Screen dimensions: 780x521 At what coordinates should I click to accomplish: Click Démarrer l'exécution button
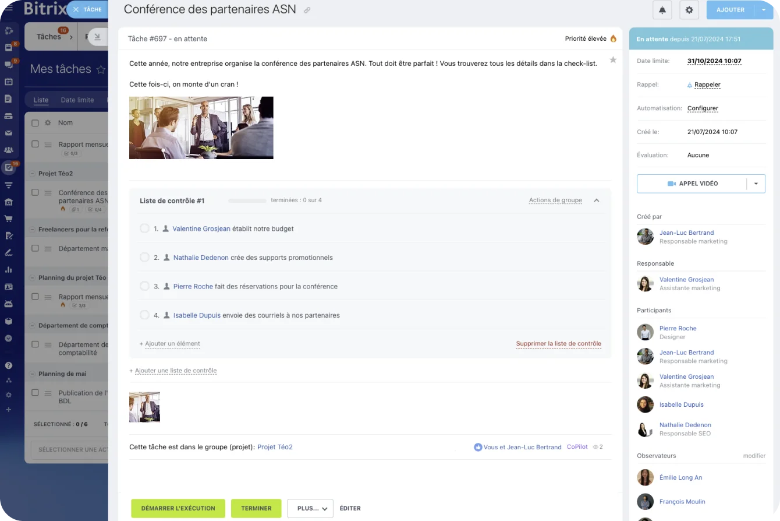click(178, 508)
